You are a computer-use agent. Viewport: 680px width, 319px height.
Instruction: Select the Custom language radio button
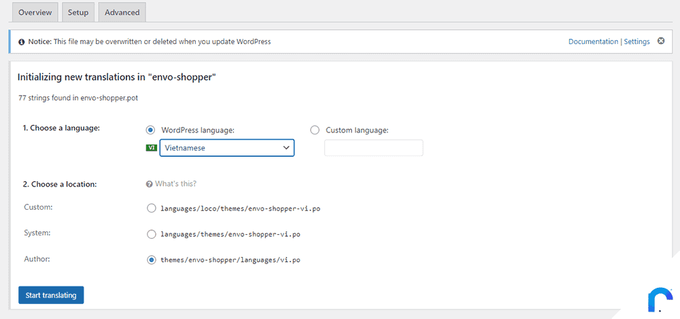click(315, 130)
